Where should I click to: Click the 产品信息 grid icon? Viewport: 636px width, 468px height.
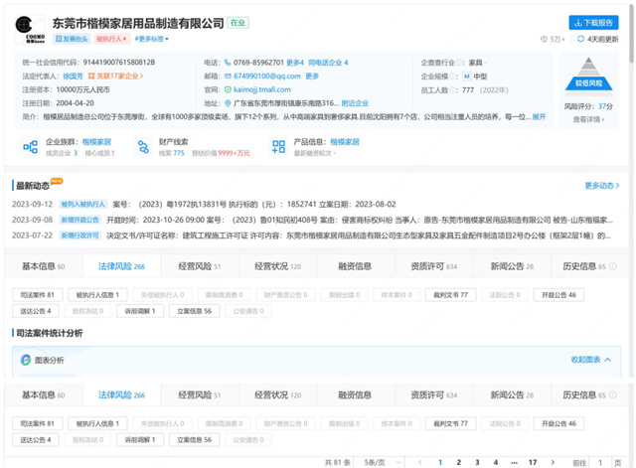point(278,147)
